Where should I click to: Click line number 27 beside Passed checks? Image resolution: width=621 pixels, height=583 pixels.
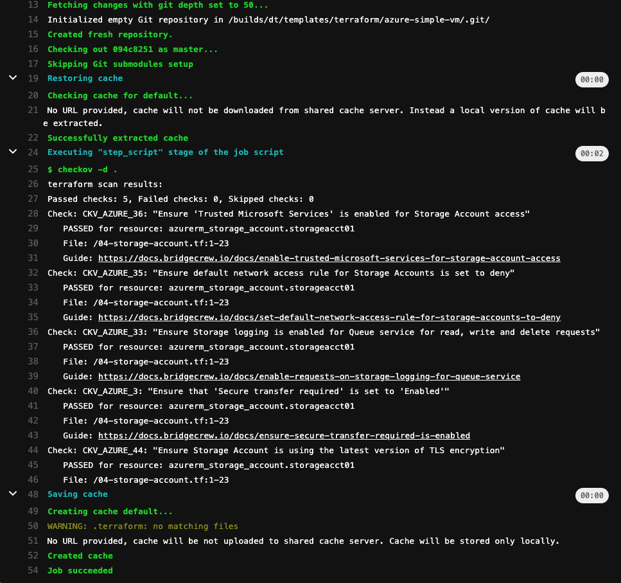click(x=33, y=199)
